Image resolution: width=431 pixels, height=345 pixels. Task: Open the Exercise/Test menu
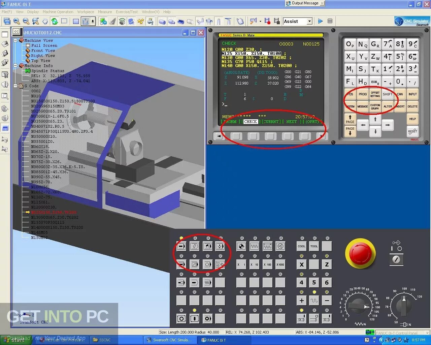point(127,12)
